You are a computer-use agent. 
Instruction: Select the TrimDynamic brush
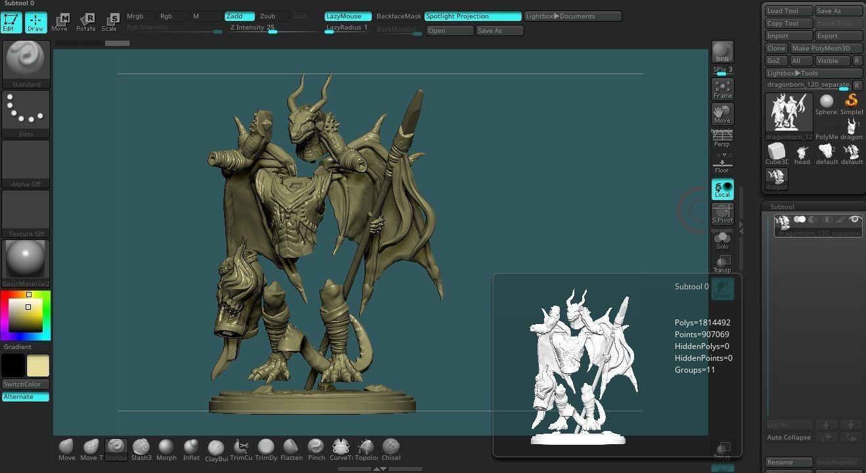coord(266,450)
